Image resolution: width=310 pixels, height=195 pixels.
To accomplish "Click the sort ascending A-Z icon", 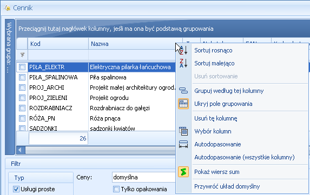I will (183, 50).
